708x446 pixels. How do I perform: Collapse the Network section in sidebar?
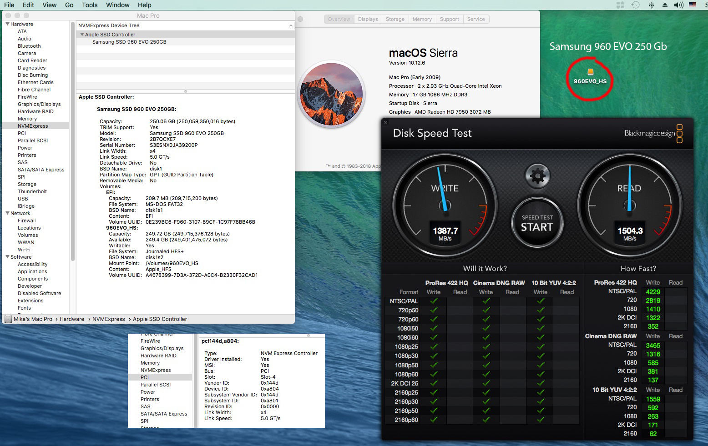tap(7, 213)
